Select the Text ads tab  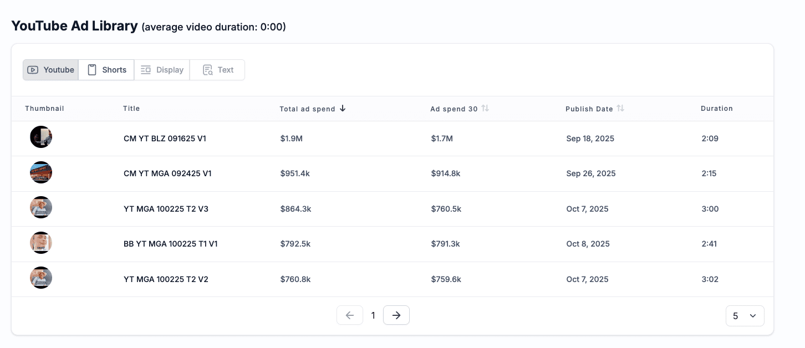(217, 70)
